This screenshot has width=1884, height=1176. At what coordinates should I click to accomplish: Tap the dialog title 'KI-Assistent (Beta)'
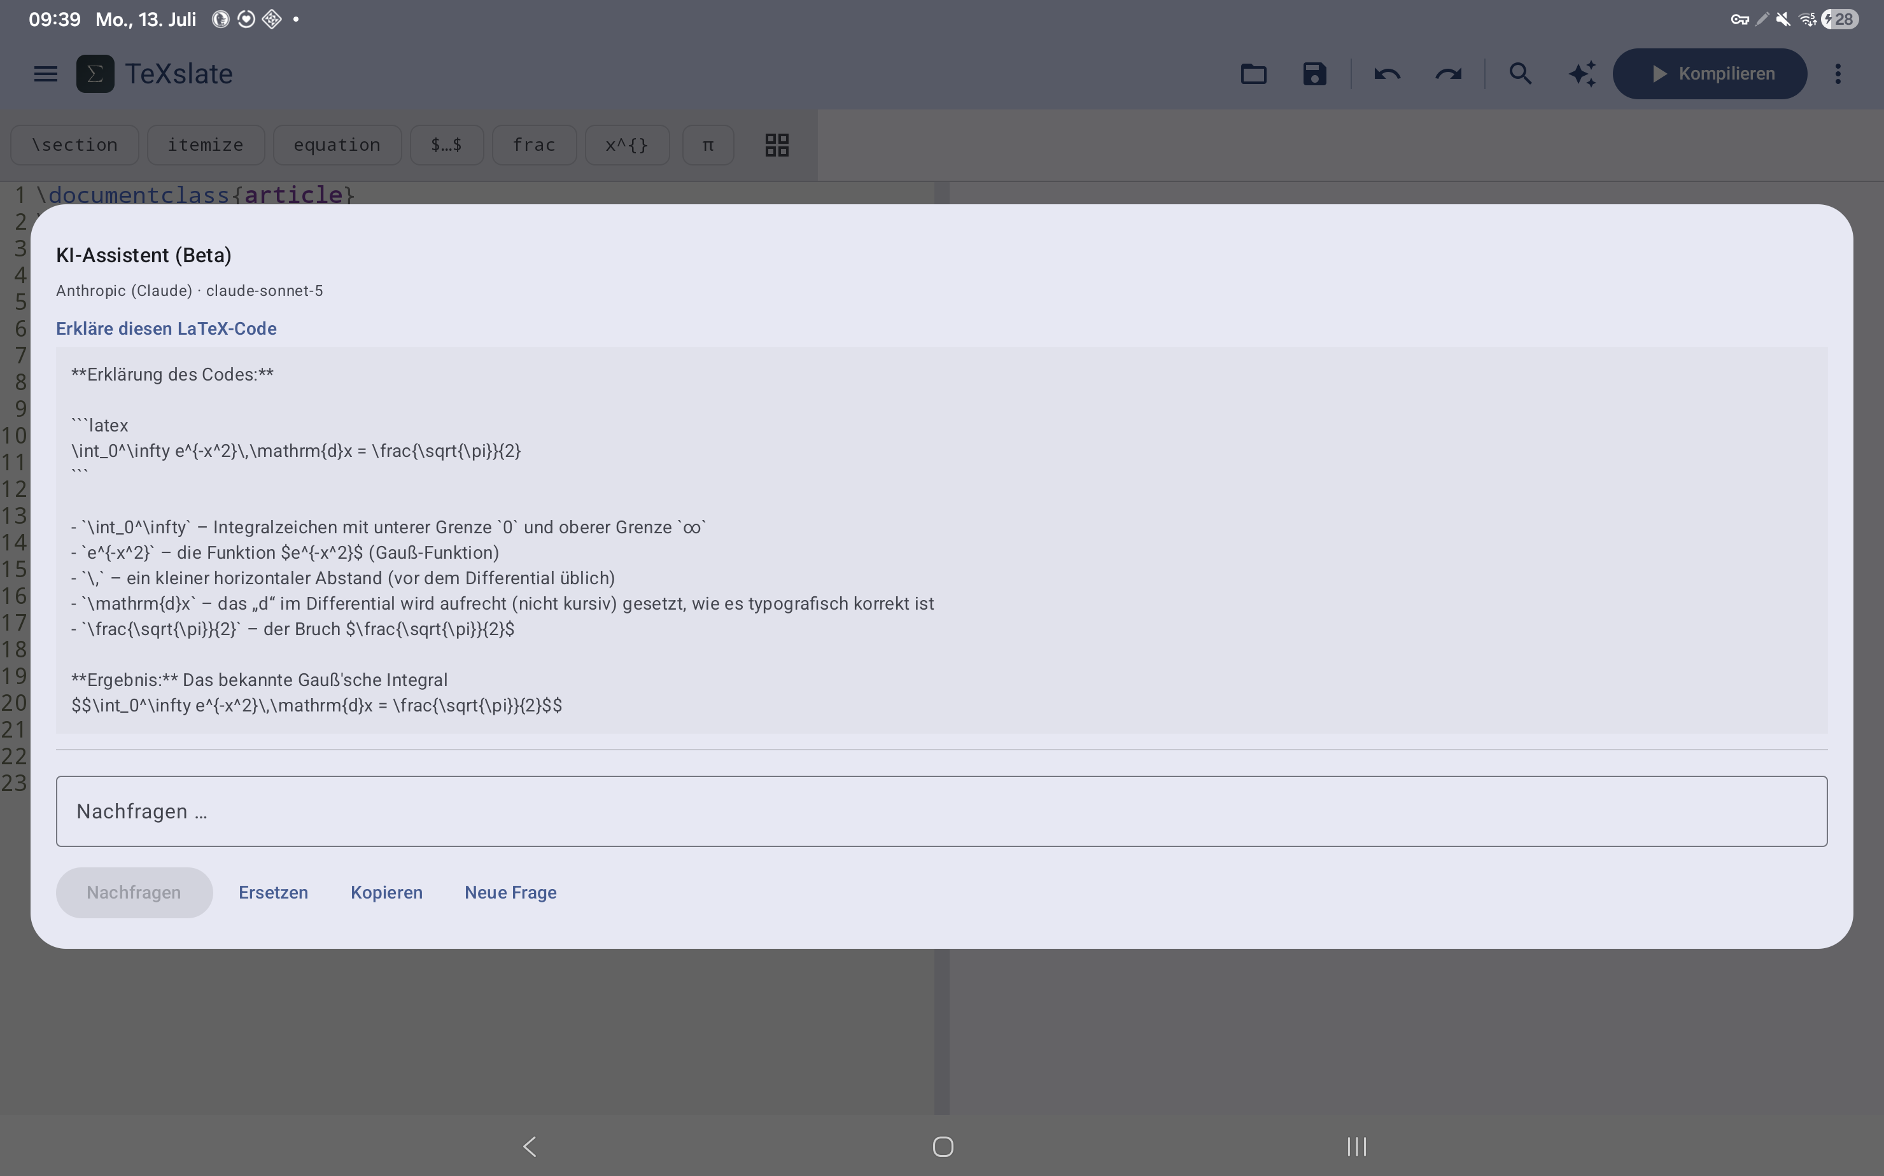pos(144,255)
